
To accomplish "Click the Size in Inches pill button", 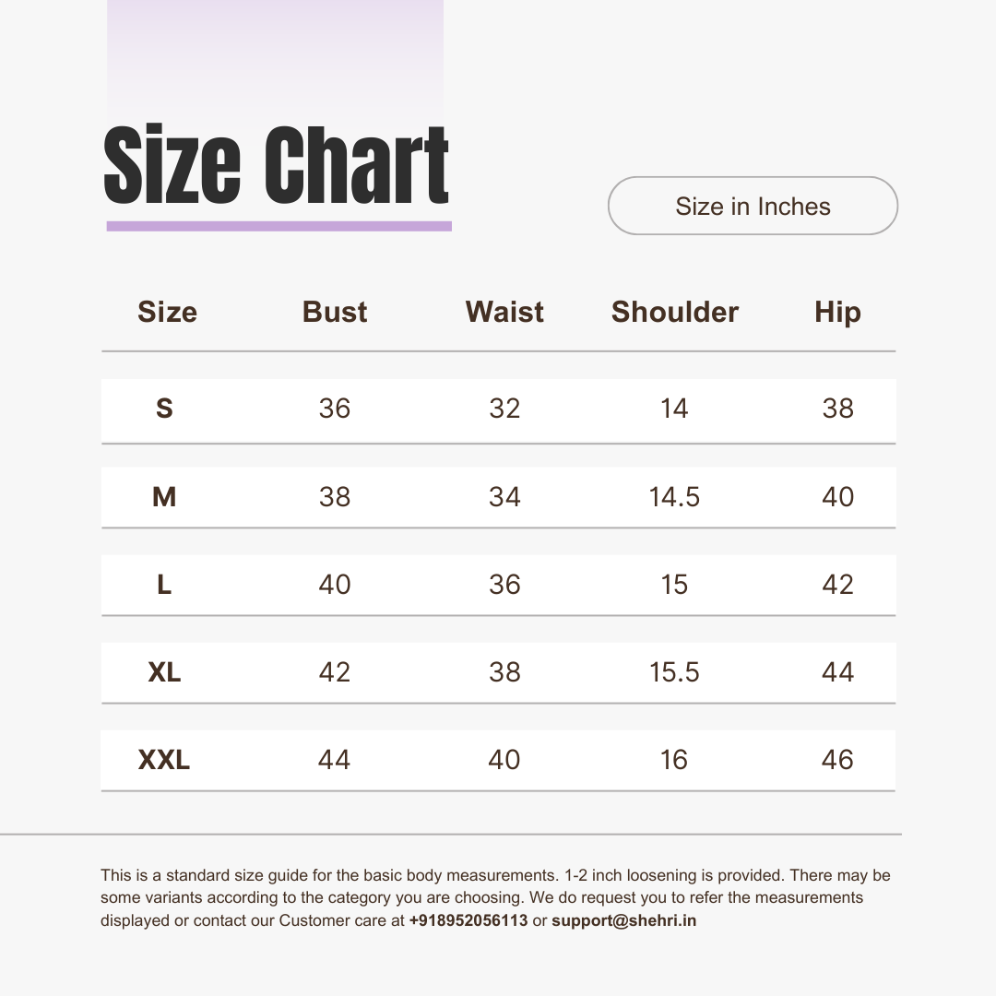I will 753,206.
